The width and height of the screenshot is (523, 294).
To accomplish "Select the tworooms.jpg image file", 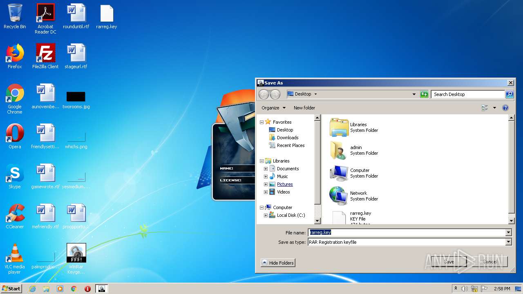I will (x=76, y=100).
